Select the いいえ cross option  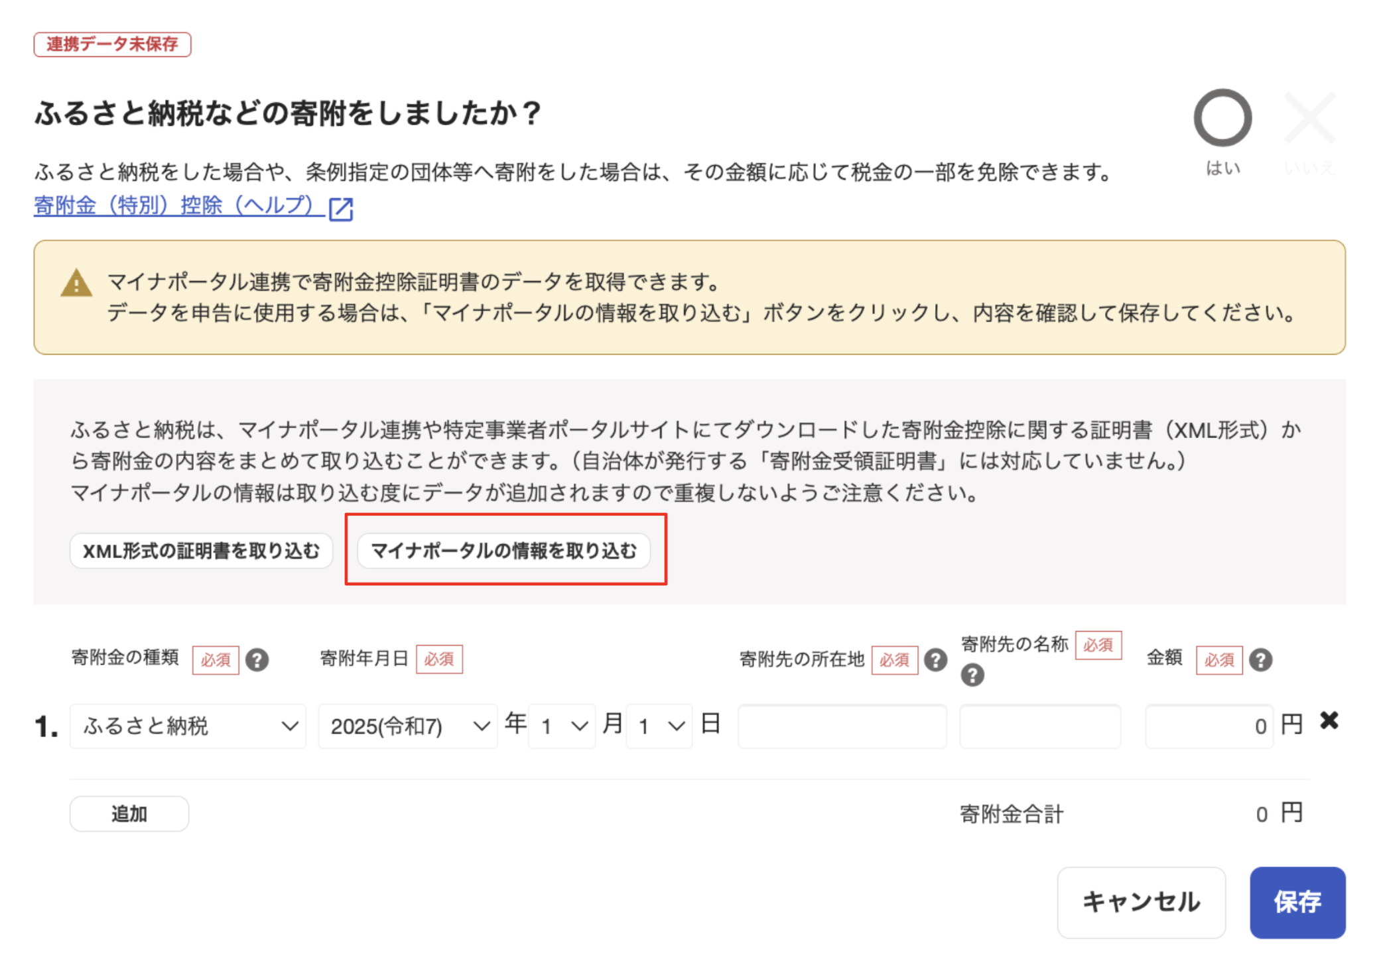click(1309, 119)
